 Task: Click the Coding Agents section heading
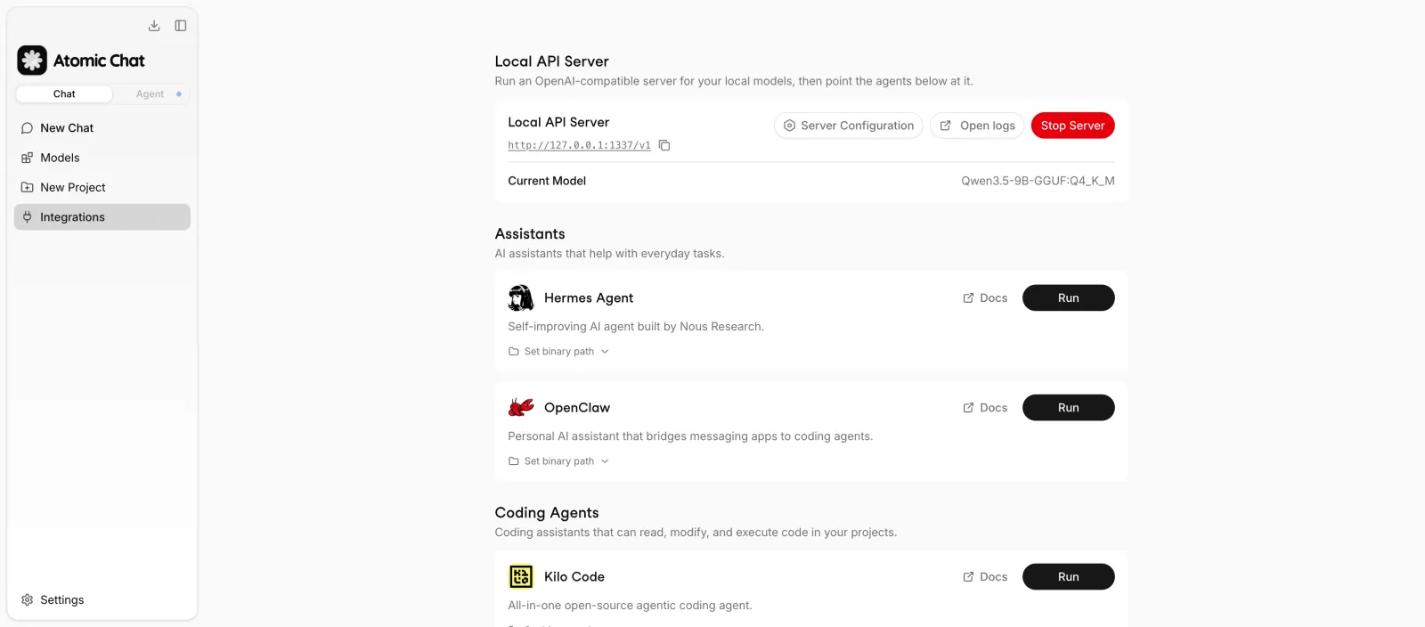tap(547, 513)
